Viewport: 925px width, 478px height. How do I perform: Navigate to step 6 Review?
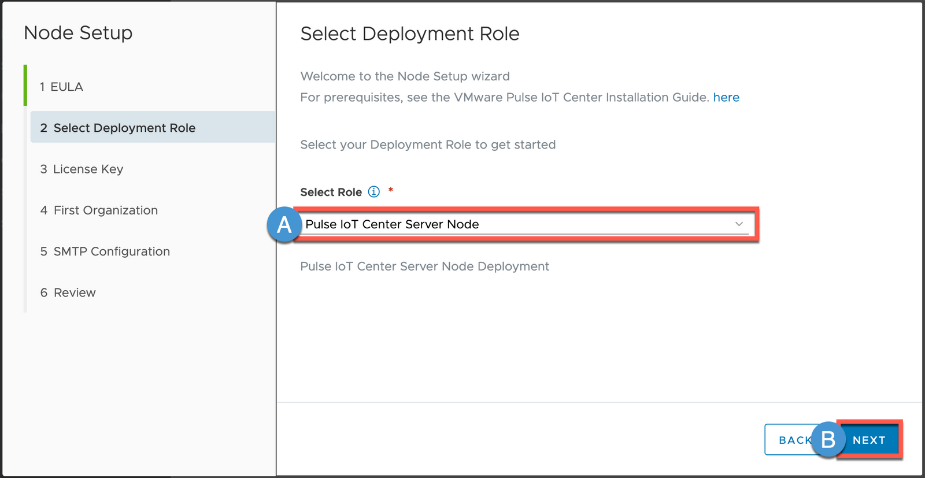point(68,292)
